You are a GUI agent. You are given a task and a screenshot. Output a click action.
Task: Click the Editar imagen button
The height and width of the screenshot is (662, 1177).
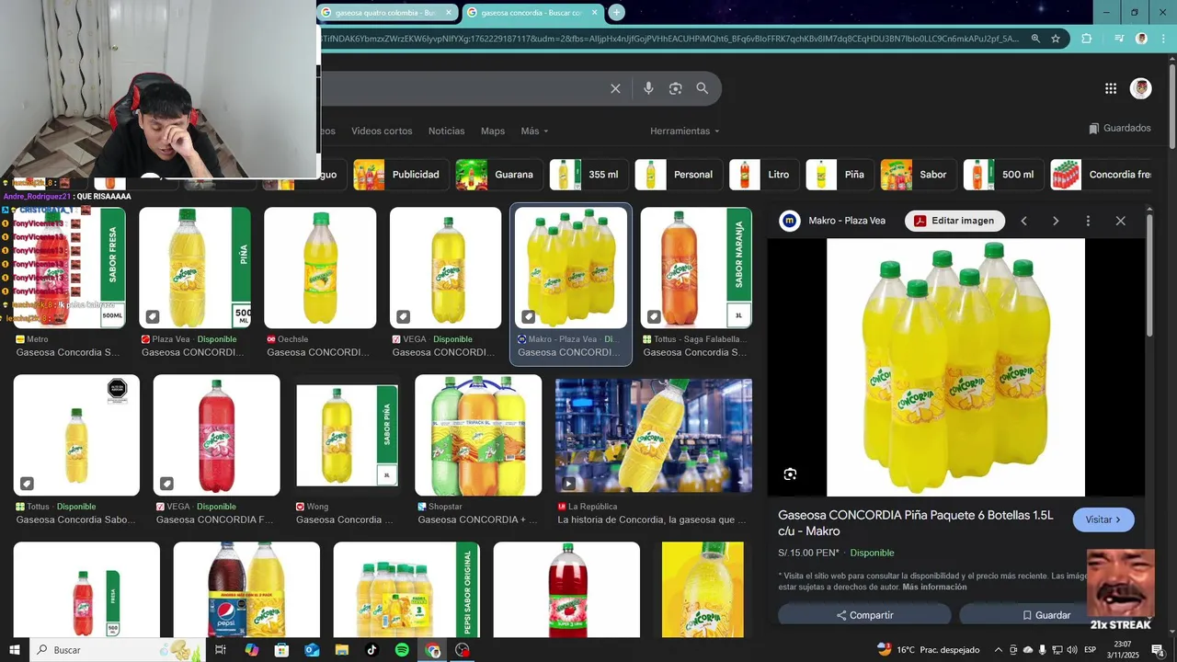tap(954, 221)
